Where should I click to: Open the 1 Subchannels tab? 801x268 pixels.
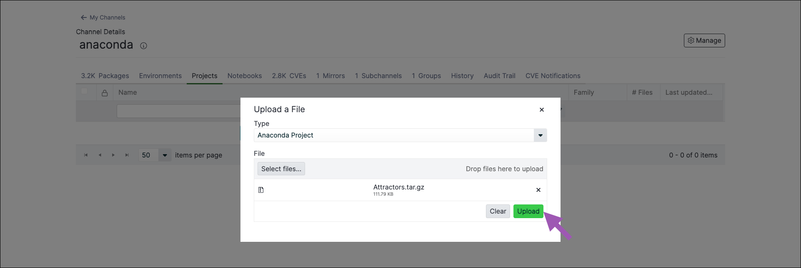click(x=378, y=76)
